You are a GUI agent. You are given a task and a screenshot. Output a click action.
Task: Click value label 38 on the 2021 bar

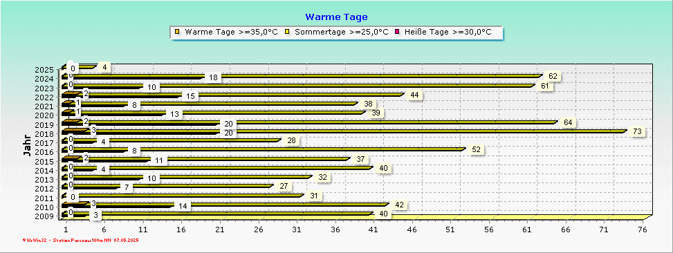[368, 104]
